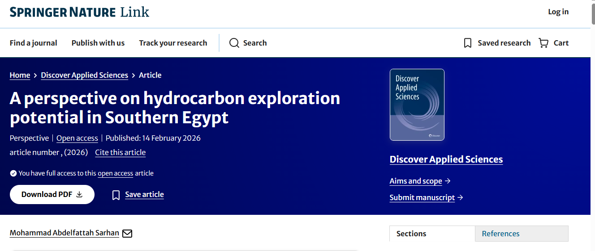
Task: Click the Download PDF button
Action: click(52, 194)
